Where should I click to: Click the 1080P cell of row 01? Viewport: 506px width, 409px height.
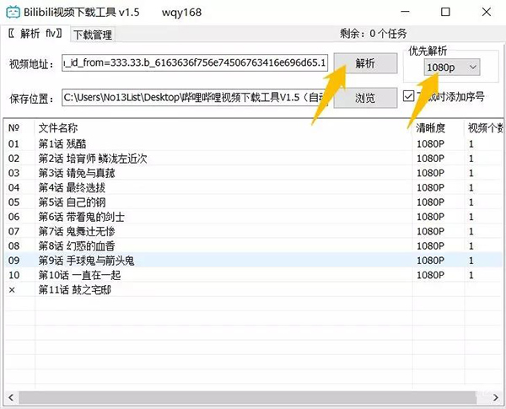[430, 143]
